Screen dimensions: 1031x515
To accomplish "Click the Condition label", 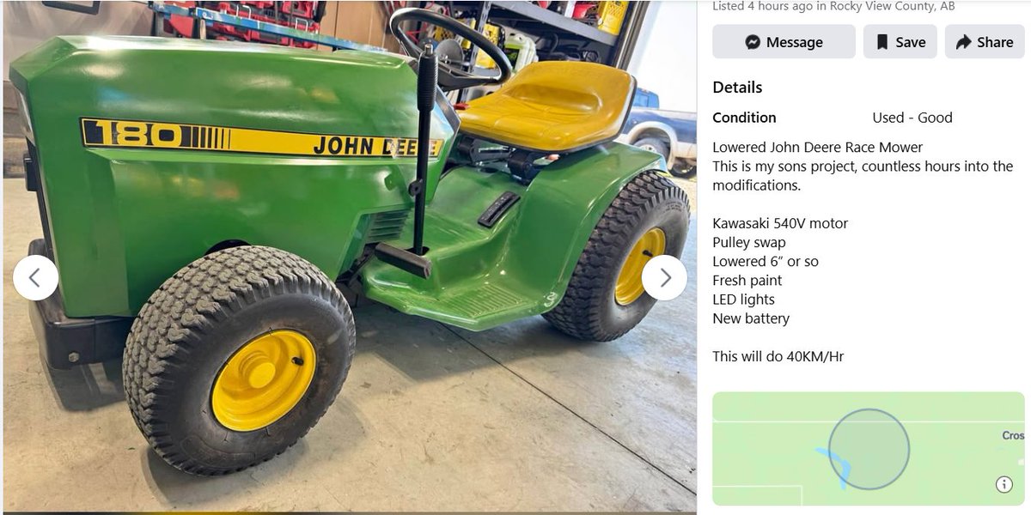I will tap(744, 118).
